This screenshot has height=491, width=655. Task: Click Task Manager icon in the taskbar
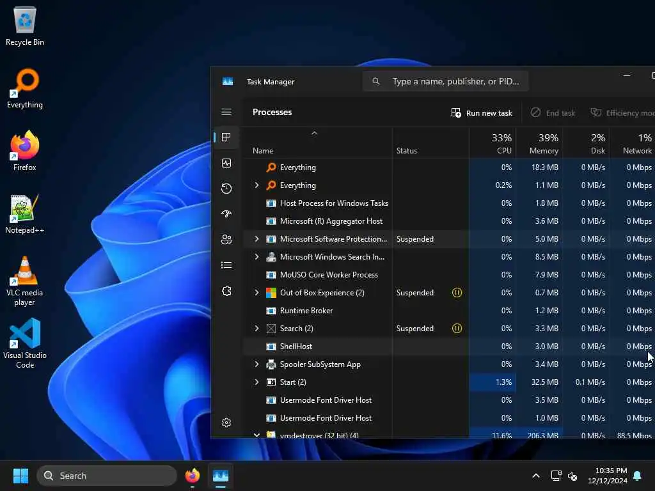(221, 476)
